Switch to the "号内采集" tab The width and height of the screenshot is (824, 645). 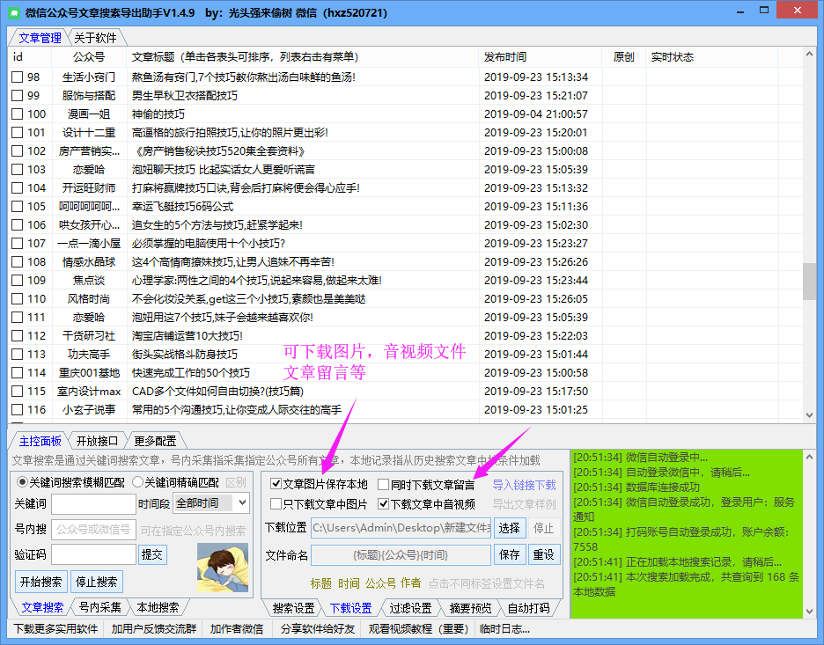[101, 606]
